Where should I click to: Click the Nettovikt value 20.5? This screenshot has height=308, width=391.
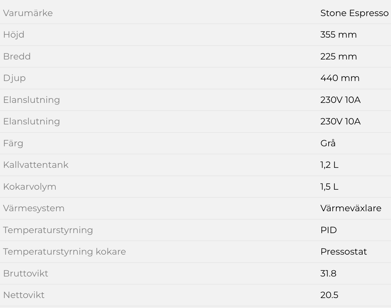coord(329,295)
